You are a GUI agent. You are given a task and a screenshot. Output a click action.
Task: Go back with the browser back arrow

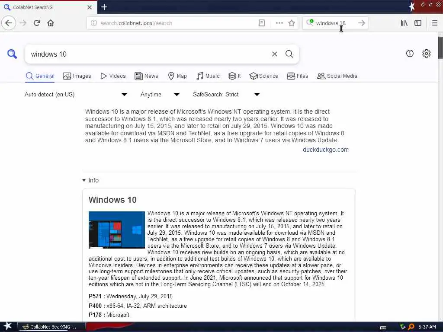click(x=9, y=23)
